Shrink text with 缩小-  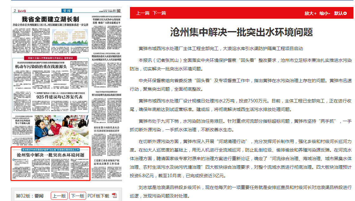pyautogui.click(x=325, y=13)
